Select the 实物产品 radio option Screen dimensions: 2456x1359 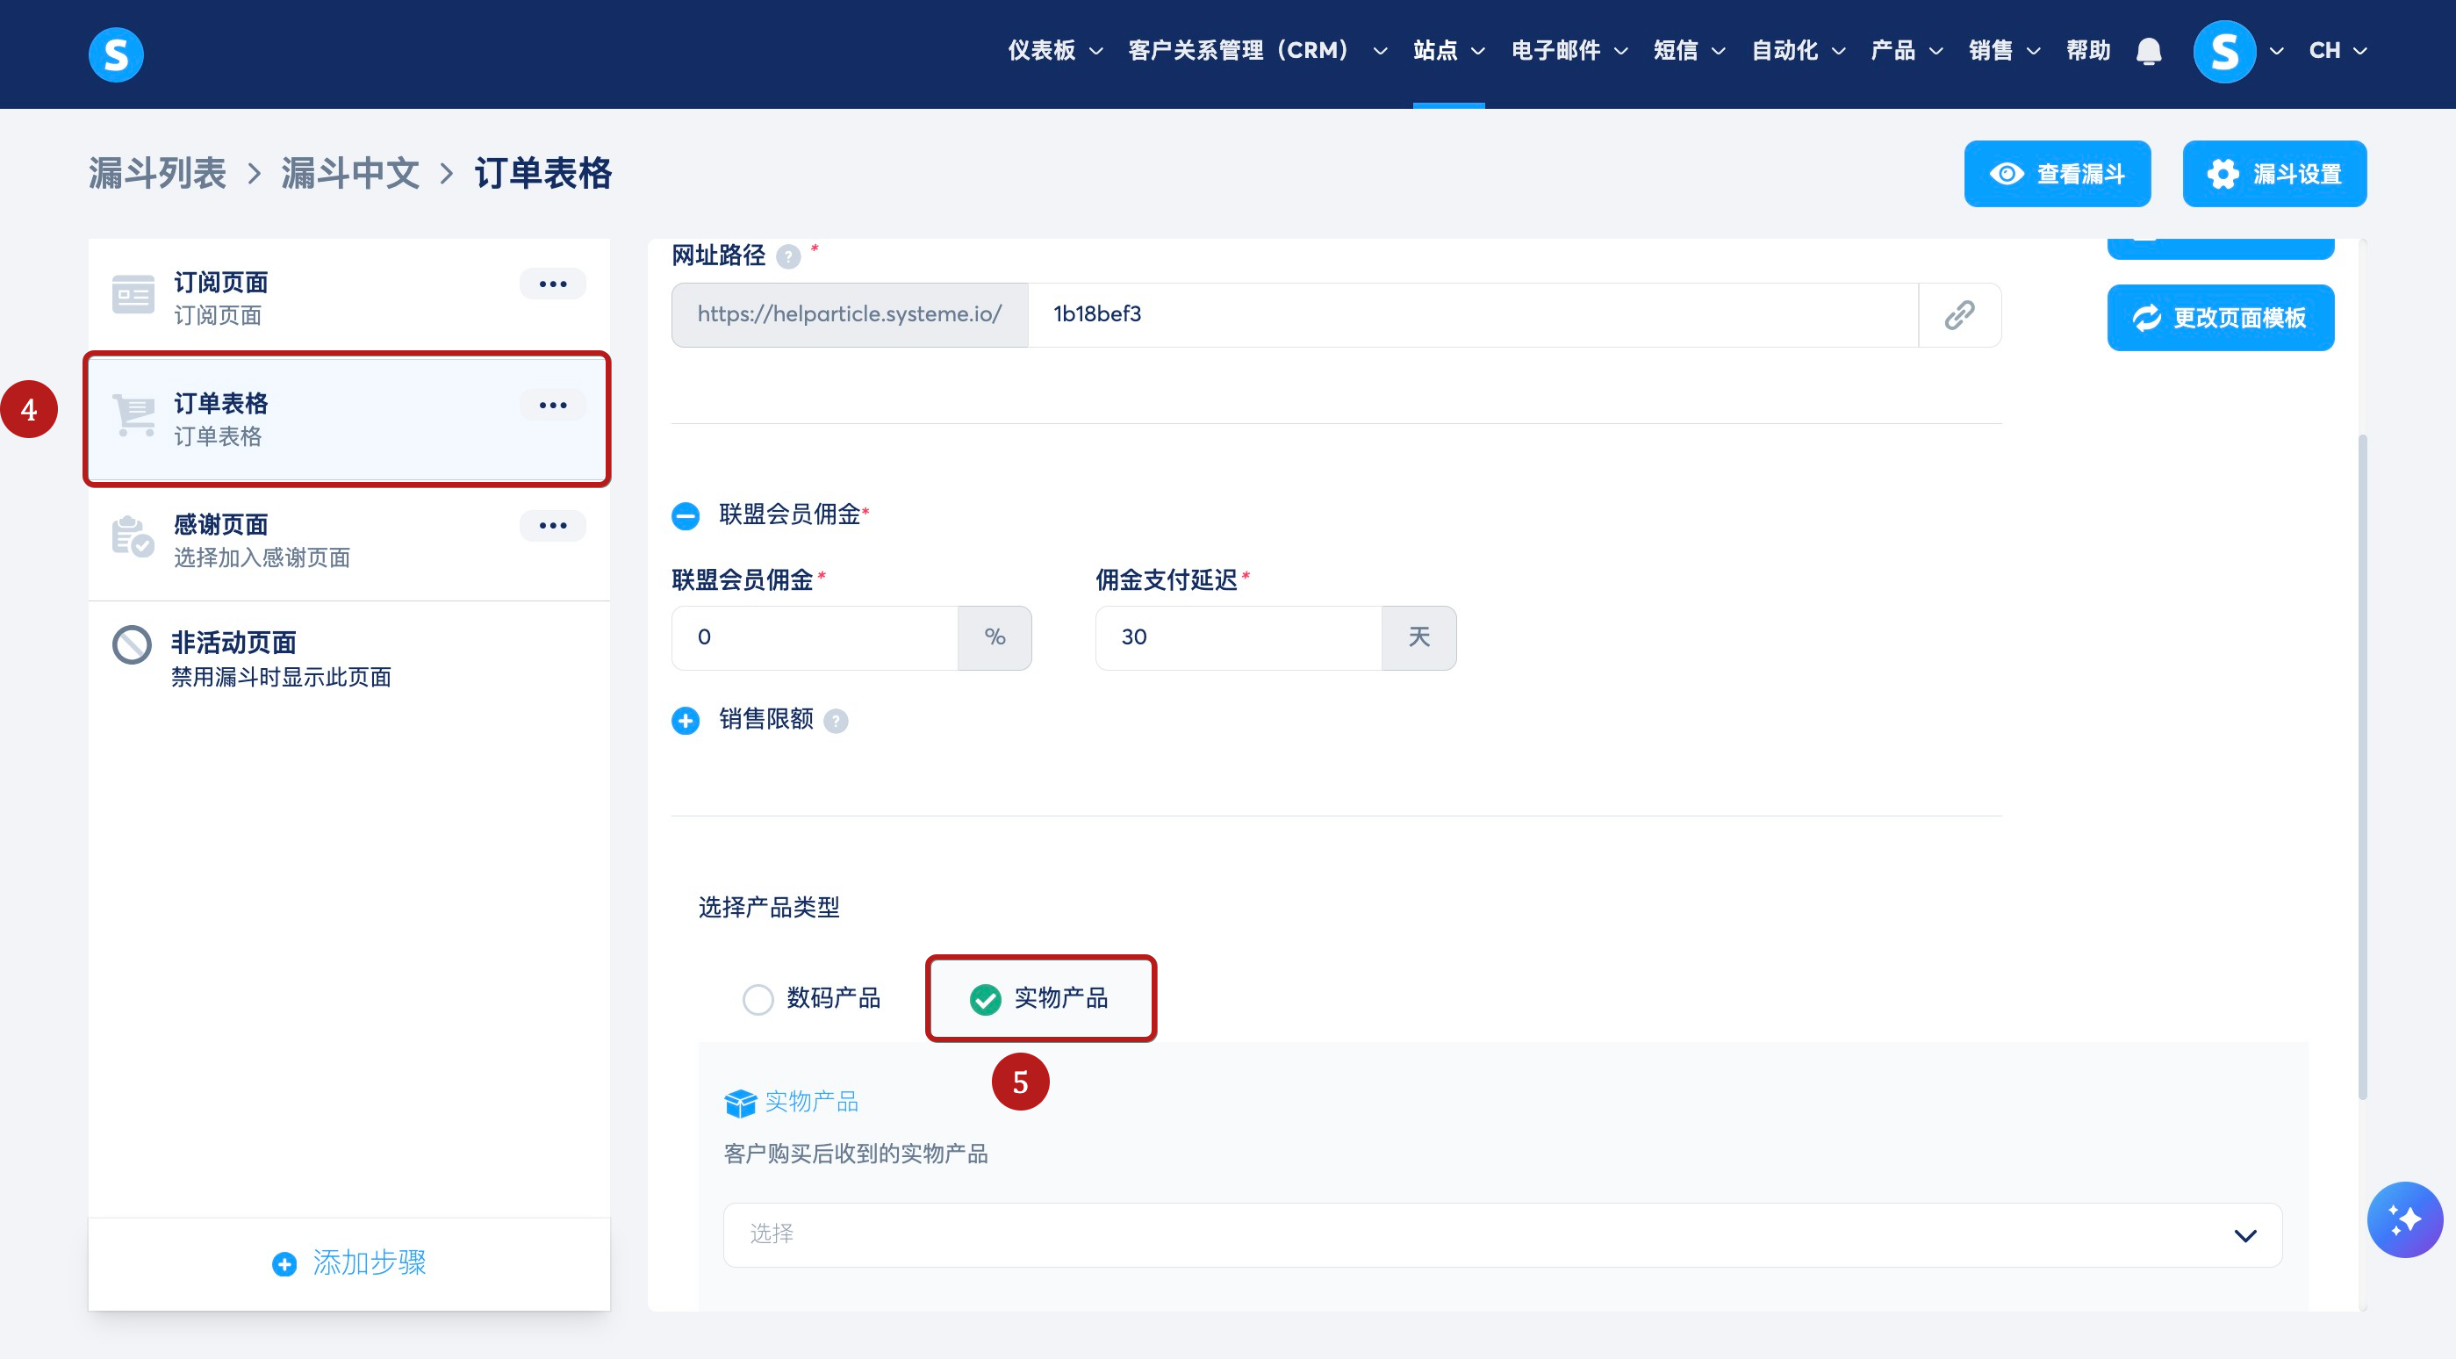click(985, 999)
